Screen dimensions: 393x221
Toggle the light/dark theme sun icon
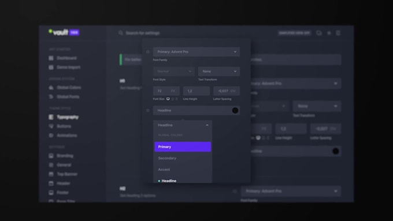(329, 33)
